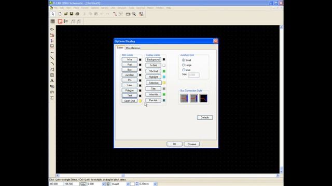
Task: Click the Polygon item color button
Action: click(129, 90)
